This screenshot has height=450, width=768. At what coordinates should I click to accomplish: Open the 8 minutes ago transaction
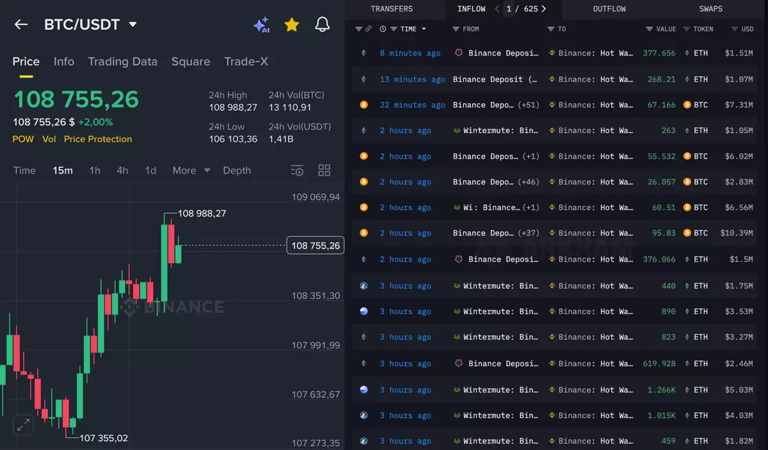click(x=410, y=53)
